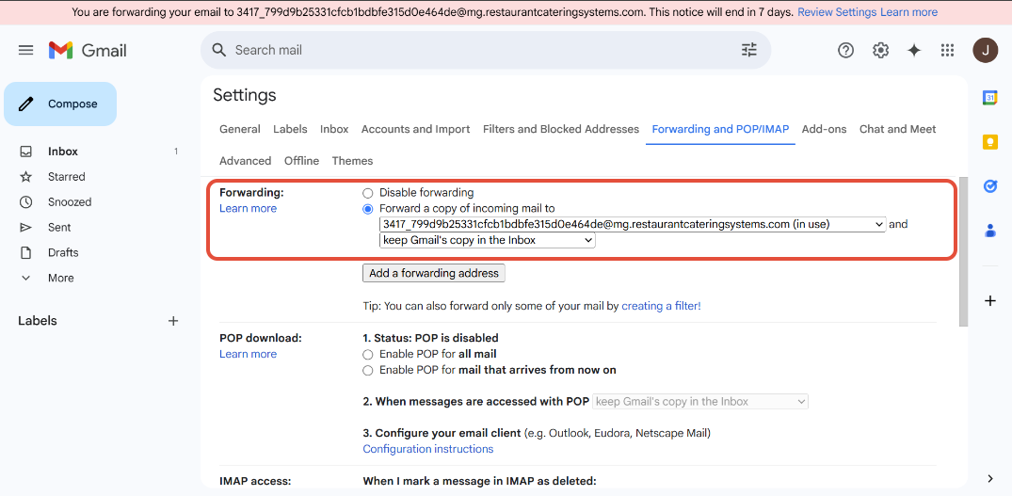The width and height of the screenshot is (1012, 496).
Task: Select Forward a copy of incoming mail
Action: tap(368, 209)
